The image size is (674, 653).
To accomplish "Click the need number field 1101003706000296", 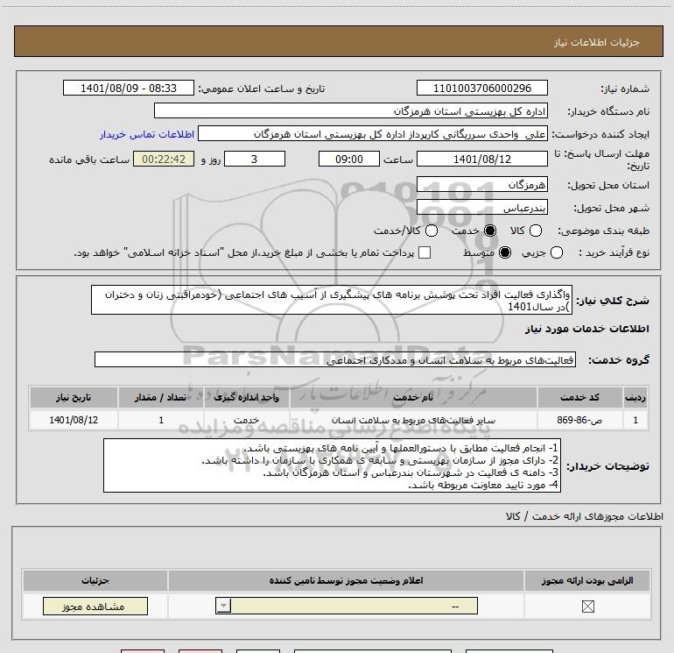I will pyautogui.click(x=482, y=88).
